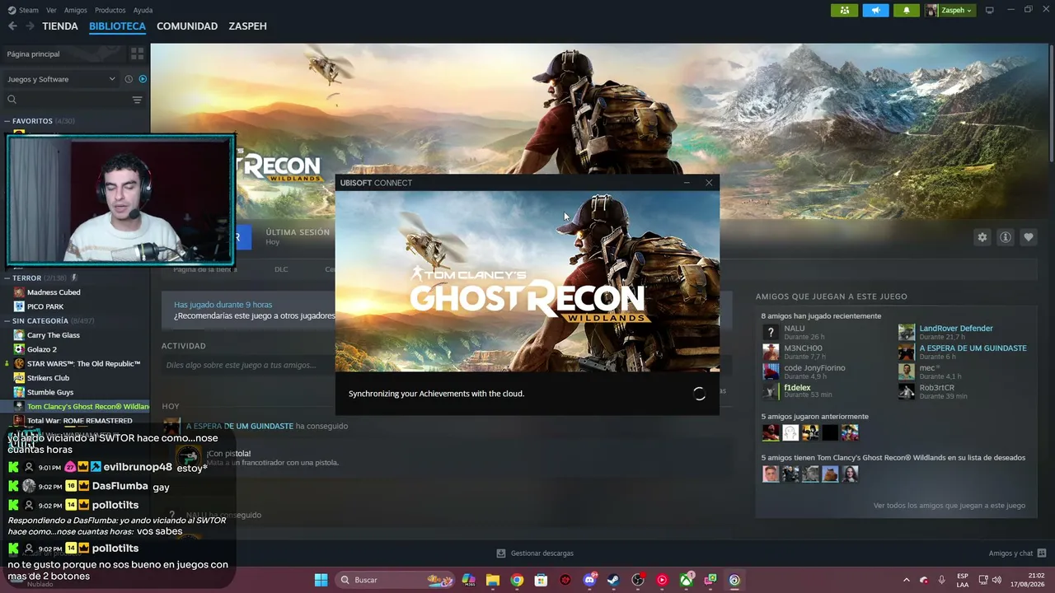Viewport: 1055px width, 593px height.
Task: Open the Windows Start menu
Action: (x=321, y=580)
